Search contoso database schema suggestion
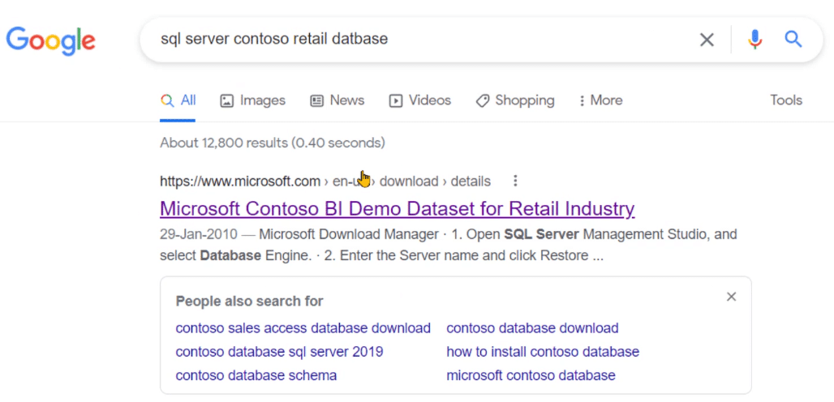 (256, 375)
